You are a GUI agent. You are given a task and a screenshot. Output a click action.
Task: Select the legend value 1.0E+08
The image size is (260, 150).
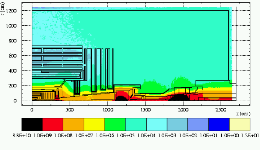point(63,136)
